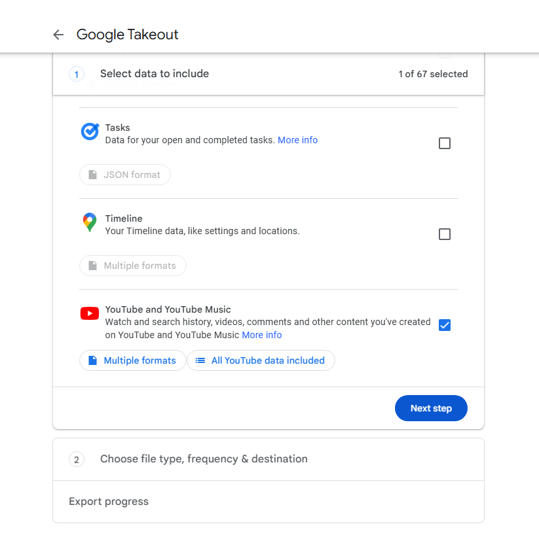539x537 pixels.
Task: Click the YouTube logo icon
Action: pos(90,313)
